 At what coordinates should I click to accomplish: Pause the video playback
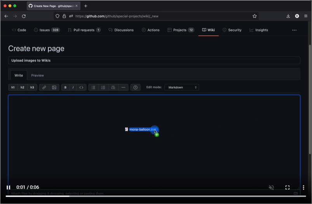(9, 187)
